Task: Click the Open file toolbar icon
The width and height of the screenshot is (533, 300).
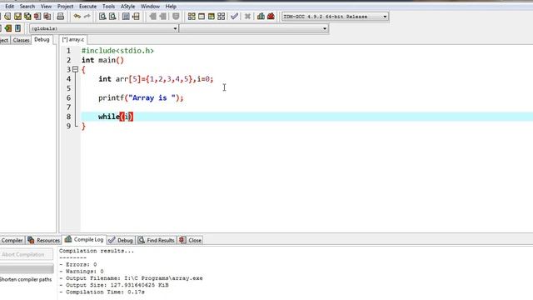Action: point(7,17)
